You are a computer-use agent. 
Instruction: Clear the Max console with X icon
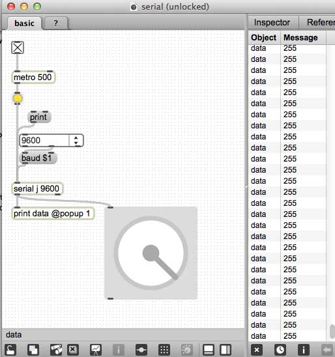click(257, 349)
